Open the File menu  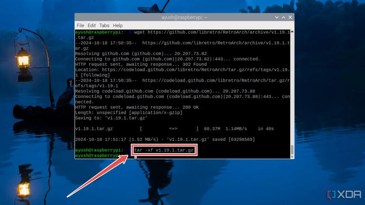coord(80,25)
